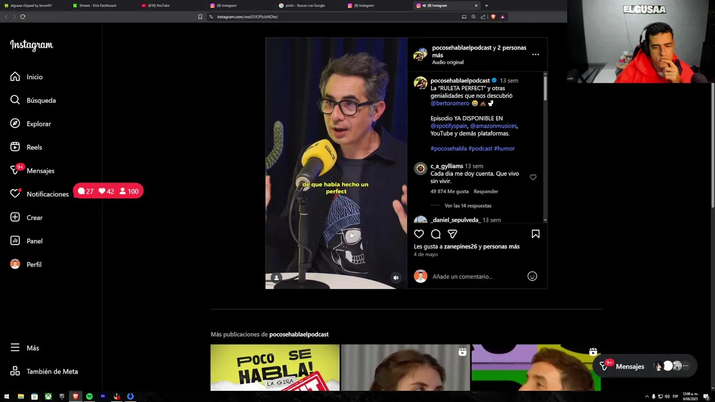Open zanepines26 profile in likes line
Image resolution: width=715 pixels, height=402 pixels.
[460, 246]
